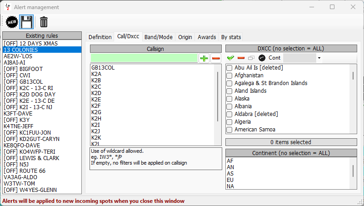364x206 pixels.
Task: Check the Aland Islands checkbox
Action: 229,91
